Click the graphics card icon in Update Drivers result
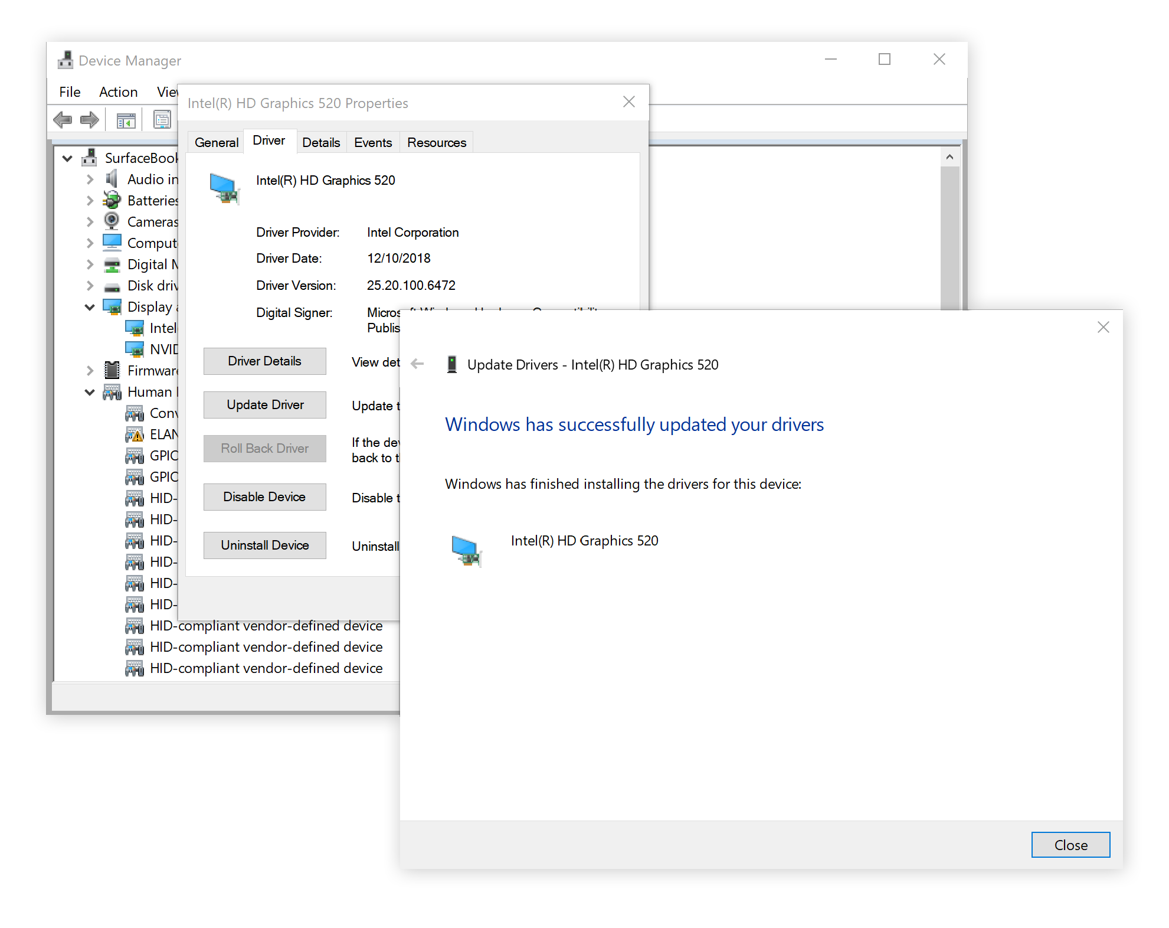Viewport: 1169px width, 928px height. pos(467,551)
